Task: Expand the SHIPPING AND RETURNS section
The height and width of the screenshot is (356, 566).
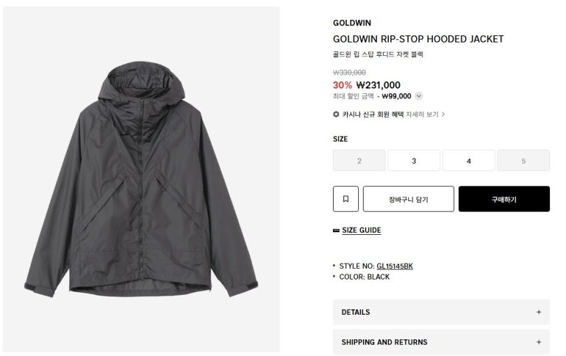Action: (441, 342)
